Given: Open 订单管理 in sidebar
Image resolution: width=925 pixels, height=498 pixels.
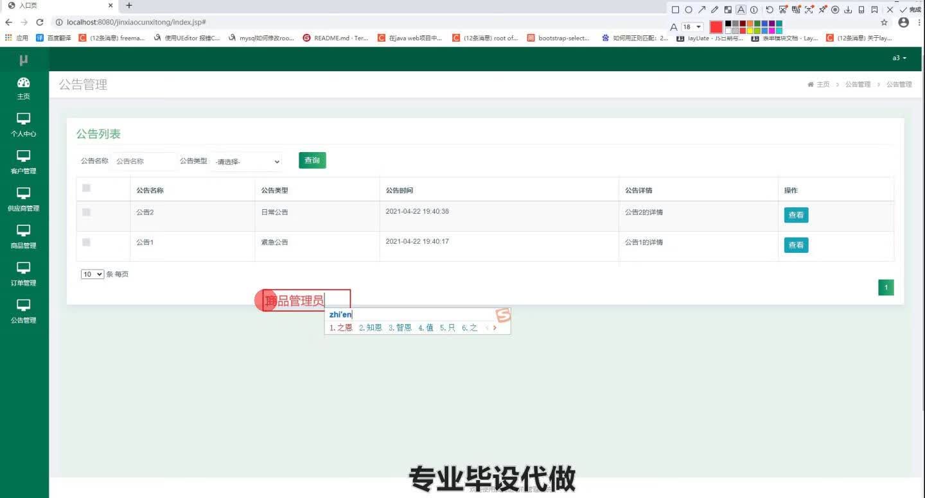Looking at the screenshot, I should [24, 274].
